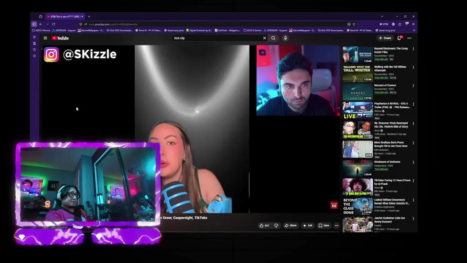Open options for Disclosure of Darkness
The width and height of the screenshot is (467, 263).
coord(413,162)
